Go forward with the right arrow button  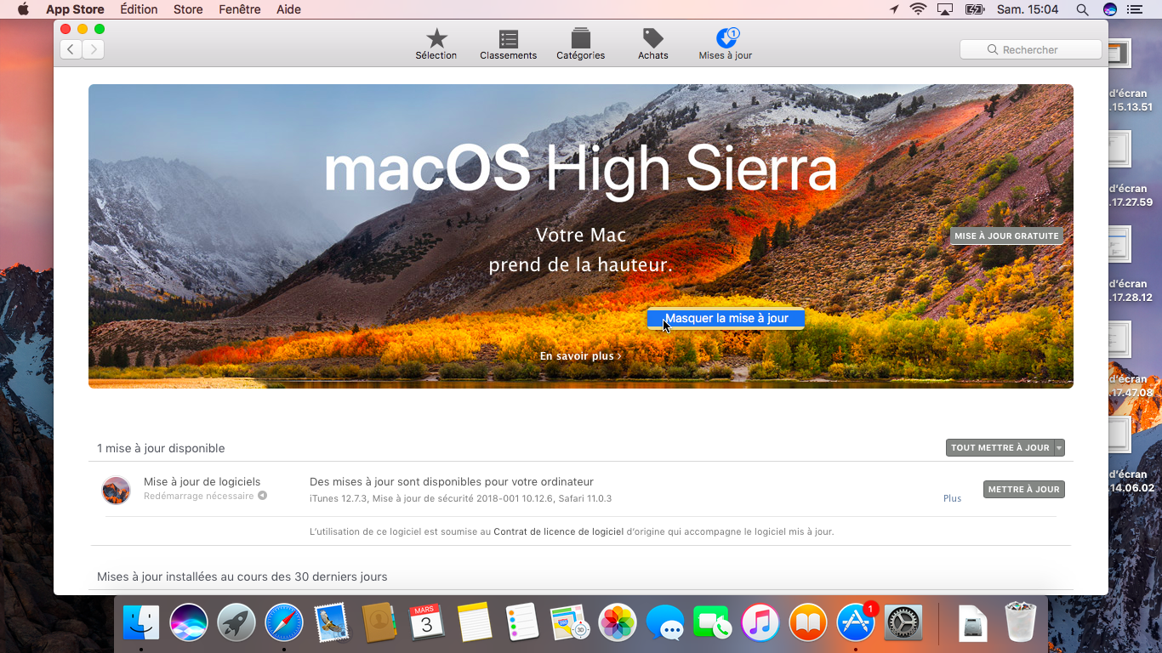coord(93,49)
